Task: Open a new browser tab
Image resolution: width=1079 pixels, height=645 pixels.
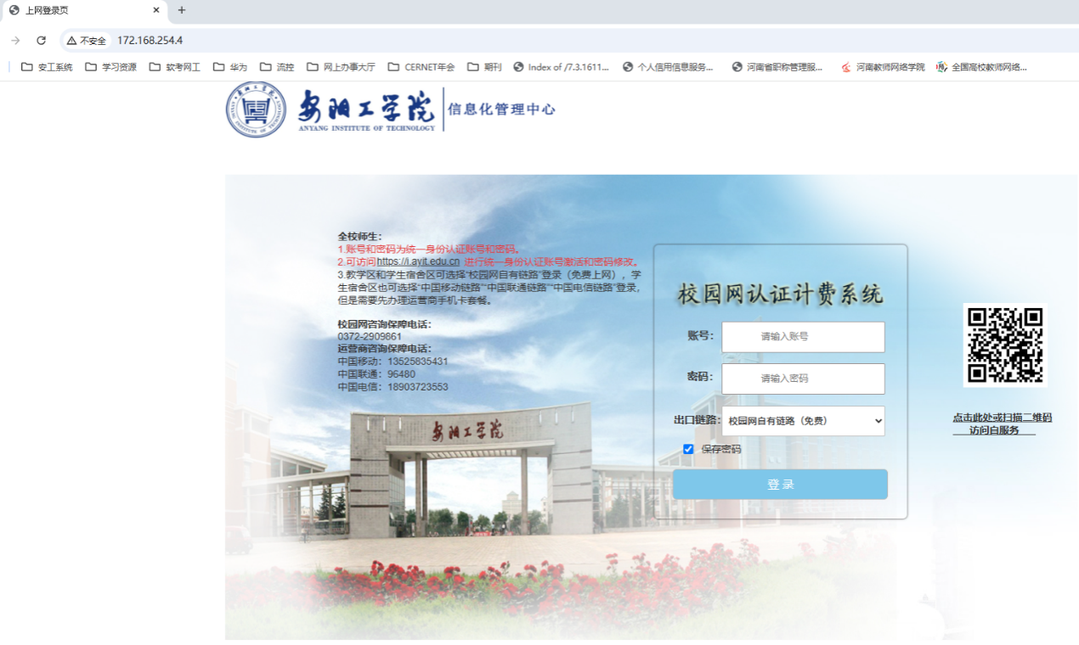Action: pos(181,10)
